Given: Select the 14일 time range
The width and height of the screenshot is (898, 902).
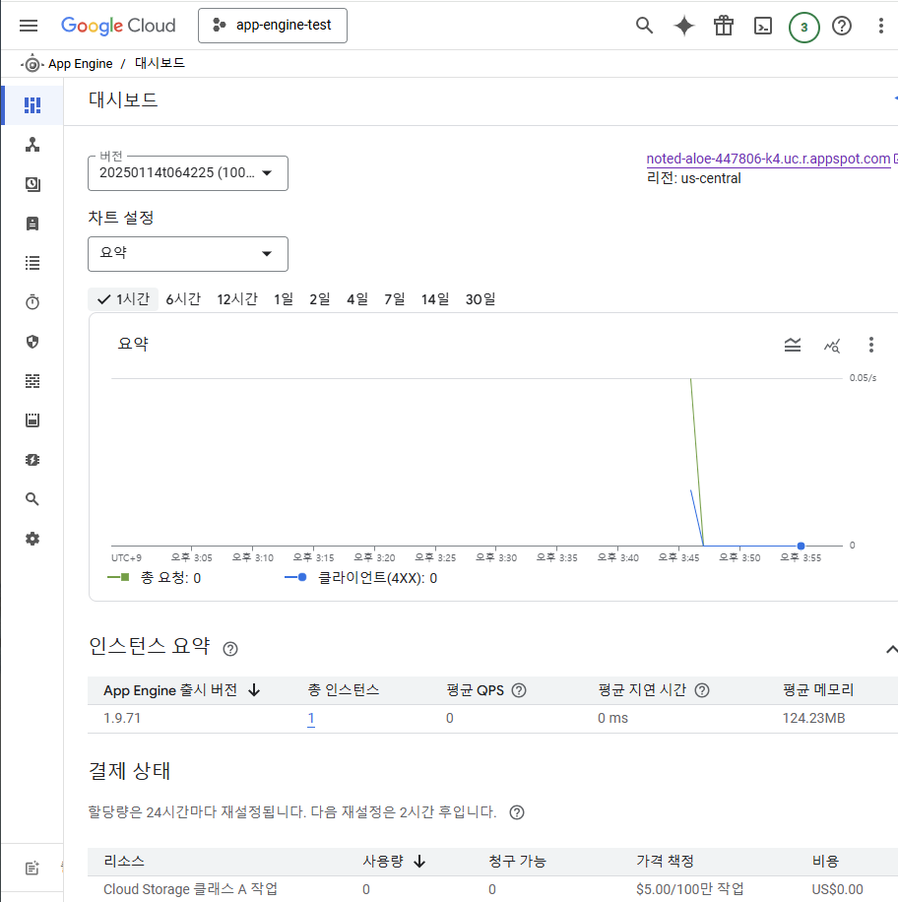Looking at the screenshot, I should tap(435, 299).
